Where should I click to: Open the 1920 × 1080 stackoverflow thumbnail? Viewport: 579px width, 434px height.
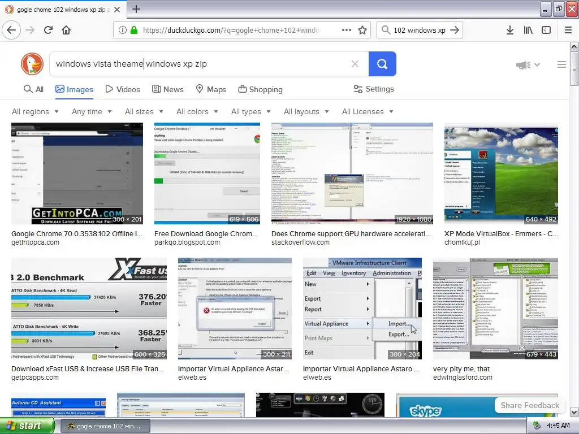pyautogui.click(x=352, y=173)
